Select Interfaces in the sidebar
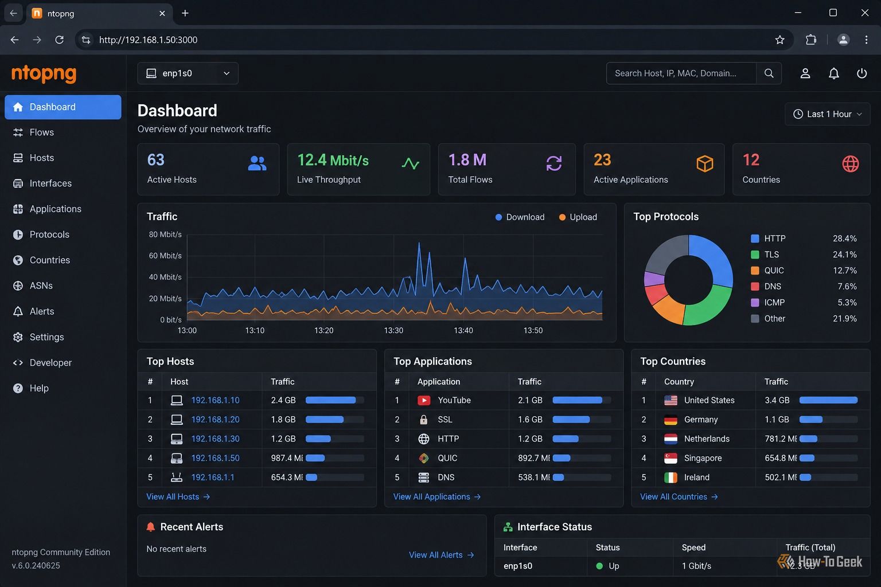This screenshot has width=881, height=587. (63, 183)
